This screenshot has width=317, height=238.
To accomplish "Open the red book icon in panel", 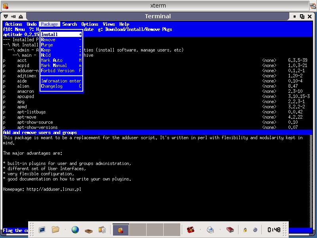I will [230, 230].
